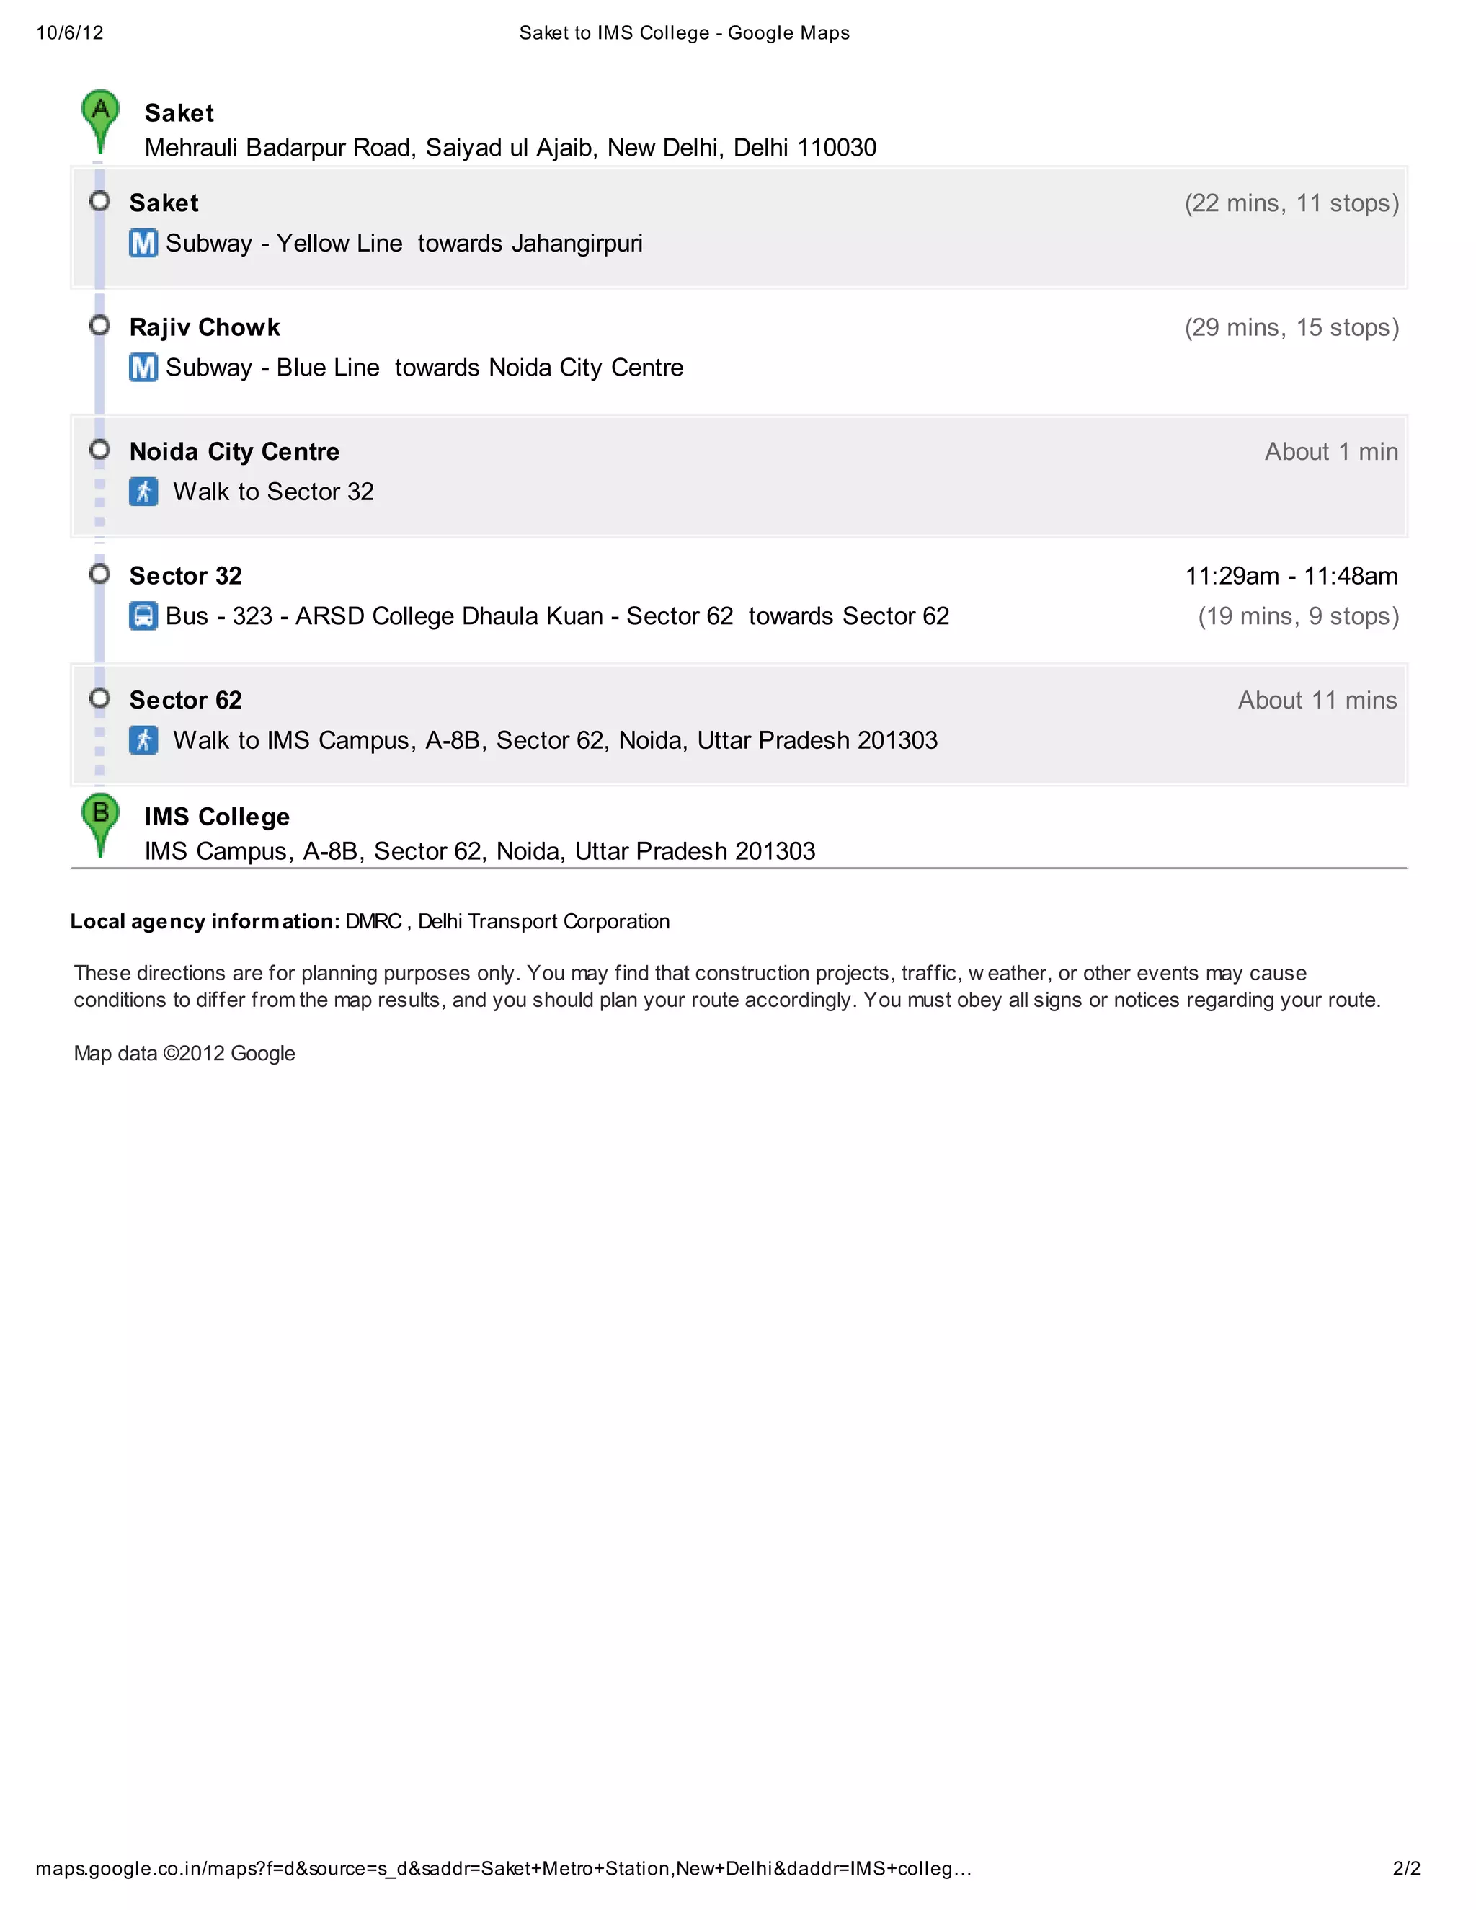Click walking icon beside Walk to Sector 32
Viewport: 1476px width, 1910px height.
click(143, 492)
